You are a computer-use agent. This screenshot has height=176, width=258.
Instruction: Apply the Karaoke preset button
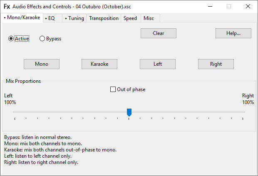(99, 64)
